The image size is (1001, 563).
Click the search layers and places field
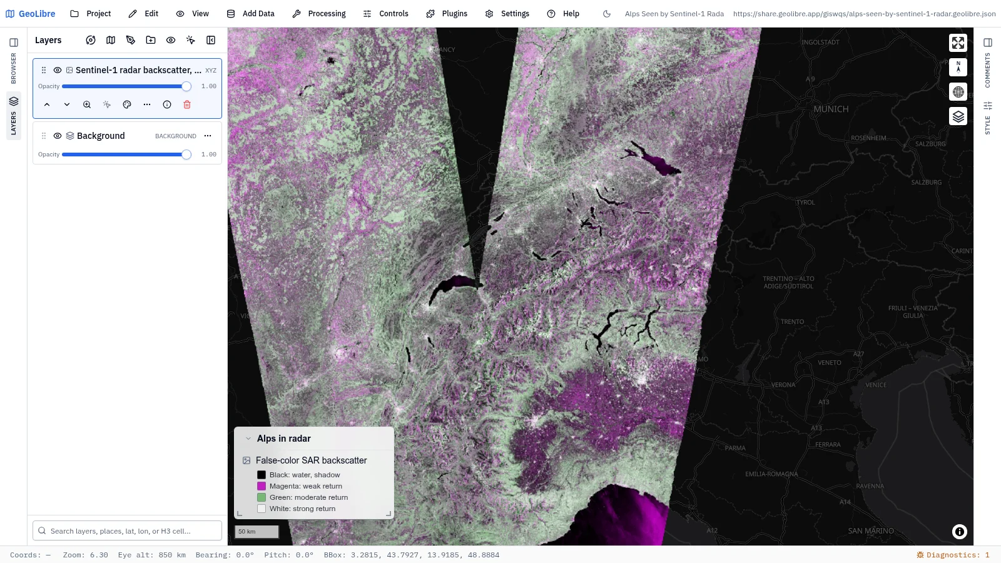(127, 530)
